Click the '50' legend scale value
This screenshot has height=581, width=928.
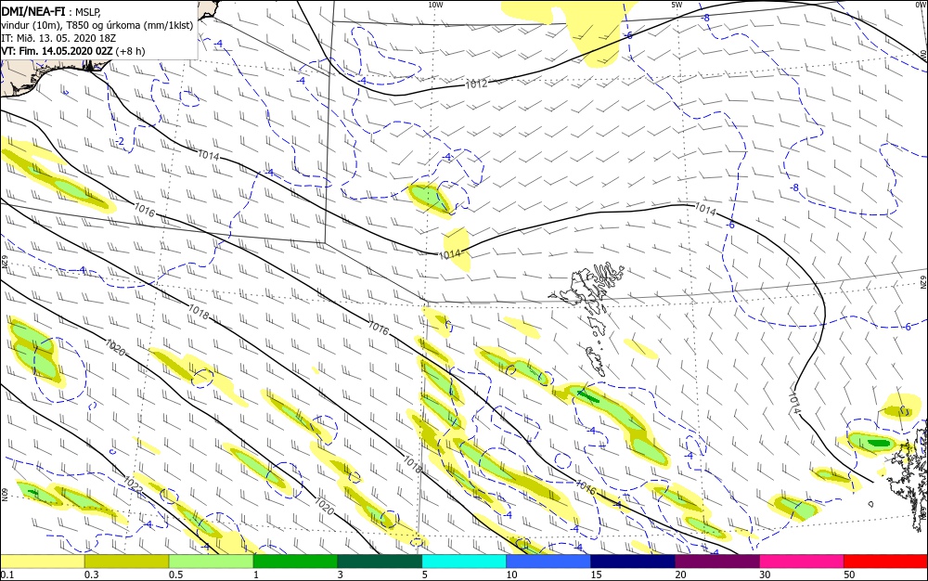tap(849, 575)
